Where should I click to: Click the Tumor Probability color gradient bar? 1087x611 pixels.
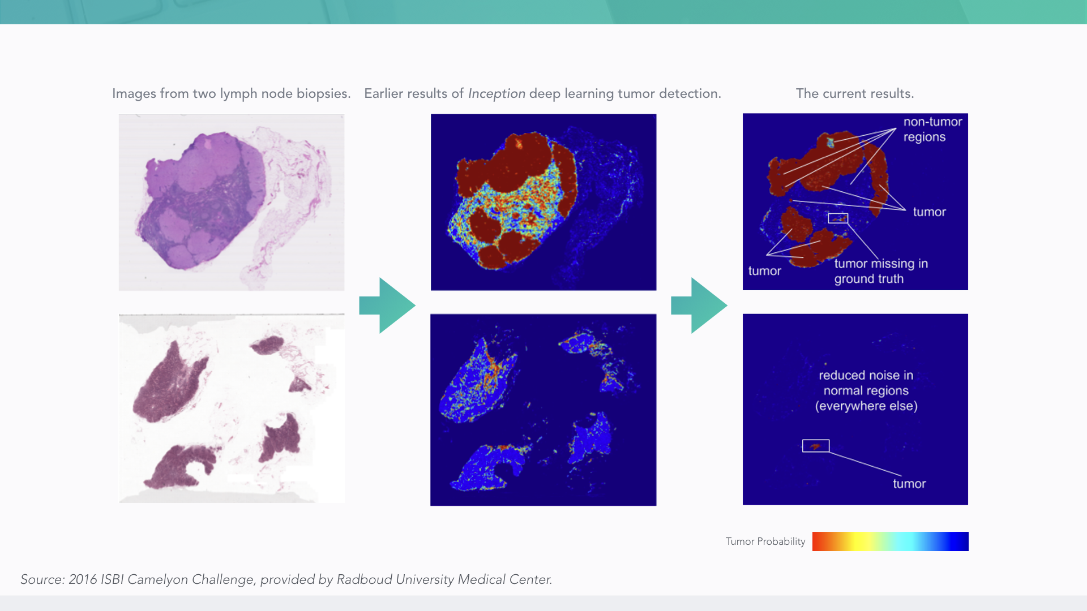point(890,541)
